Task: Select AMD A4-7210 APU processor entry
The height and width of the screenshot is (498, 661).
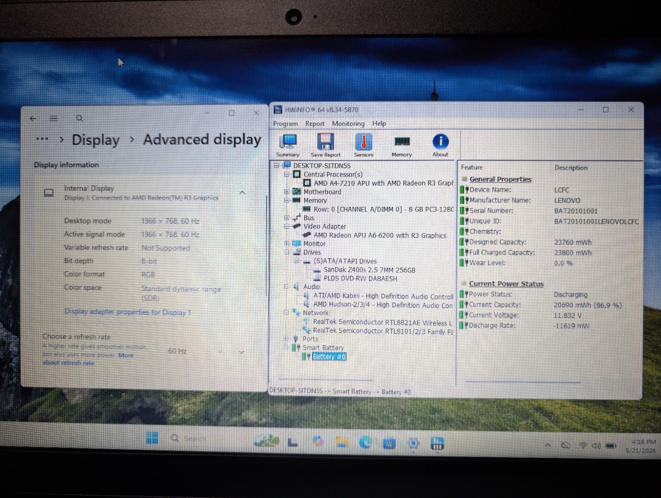Action: pyautogui.click(x=383, y=183)
